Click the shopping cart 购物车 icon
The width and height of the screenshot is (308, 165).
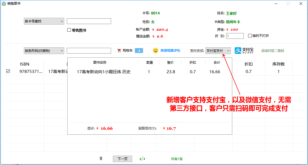[119, 51]
